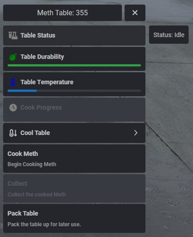Click the clock icon for Cook Progress
Image resolution: width=193 pixels, height=237 pixels.
tap(13, 108)
